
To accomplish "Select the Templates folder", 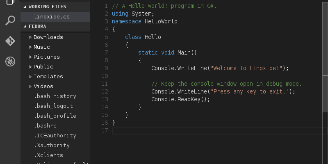I will [48, 77].
